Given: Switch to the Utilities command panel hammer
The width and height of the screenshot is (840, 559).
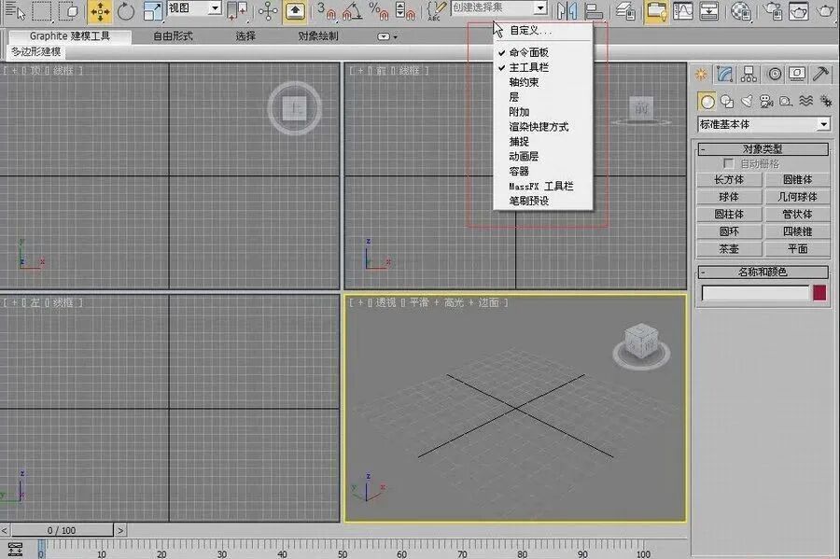Looking at the screenshot, I should pos(820,74).
